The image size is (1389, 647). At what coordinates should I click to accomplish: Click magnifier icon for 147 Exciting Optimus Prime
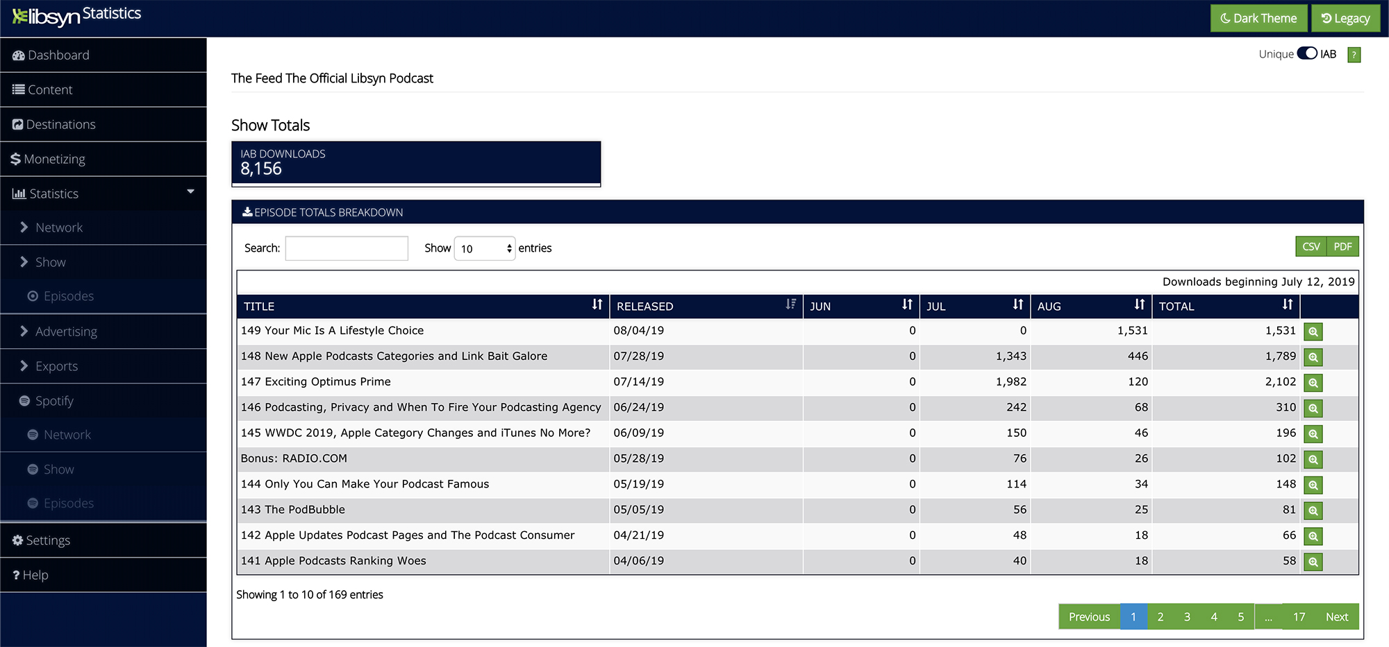pos(1313,383)
